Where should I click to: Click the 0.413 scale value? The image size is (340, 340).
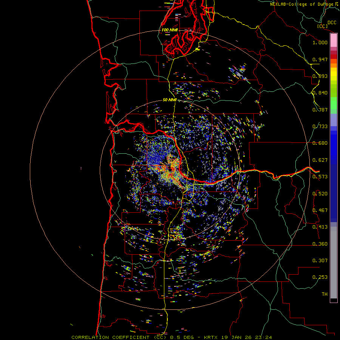tap(320, 227)
